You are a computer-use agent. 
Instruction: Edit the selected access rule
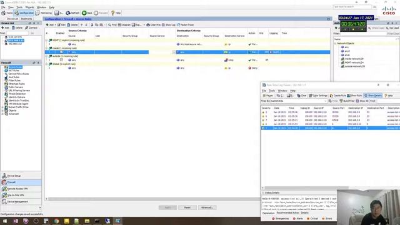click(61, 25)
